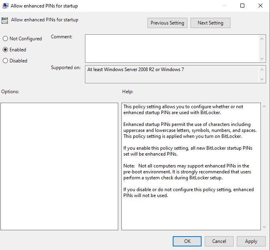Click the Cancel button
The height and width of the screenshot is (250, 270).
coord(219,241)
